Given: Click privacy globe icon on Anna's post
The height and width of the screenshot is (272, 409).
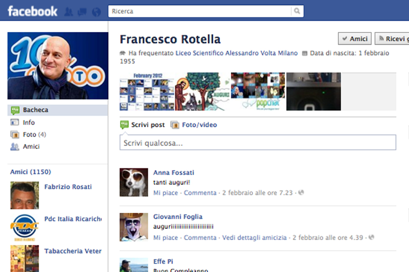Looking at the screenshot, I should coord(301,193).
